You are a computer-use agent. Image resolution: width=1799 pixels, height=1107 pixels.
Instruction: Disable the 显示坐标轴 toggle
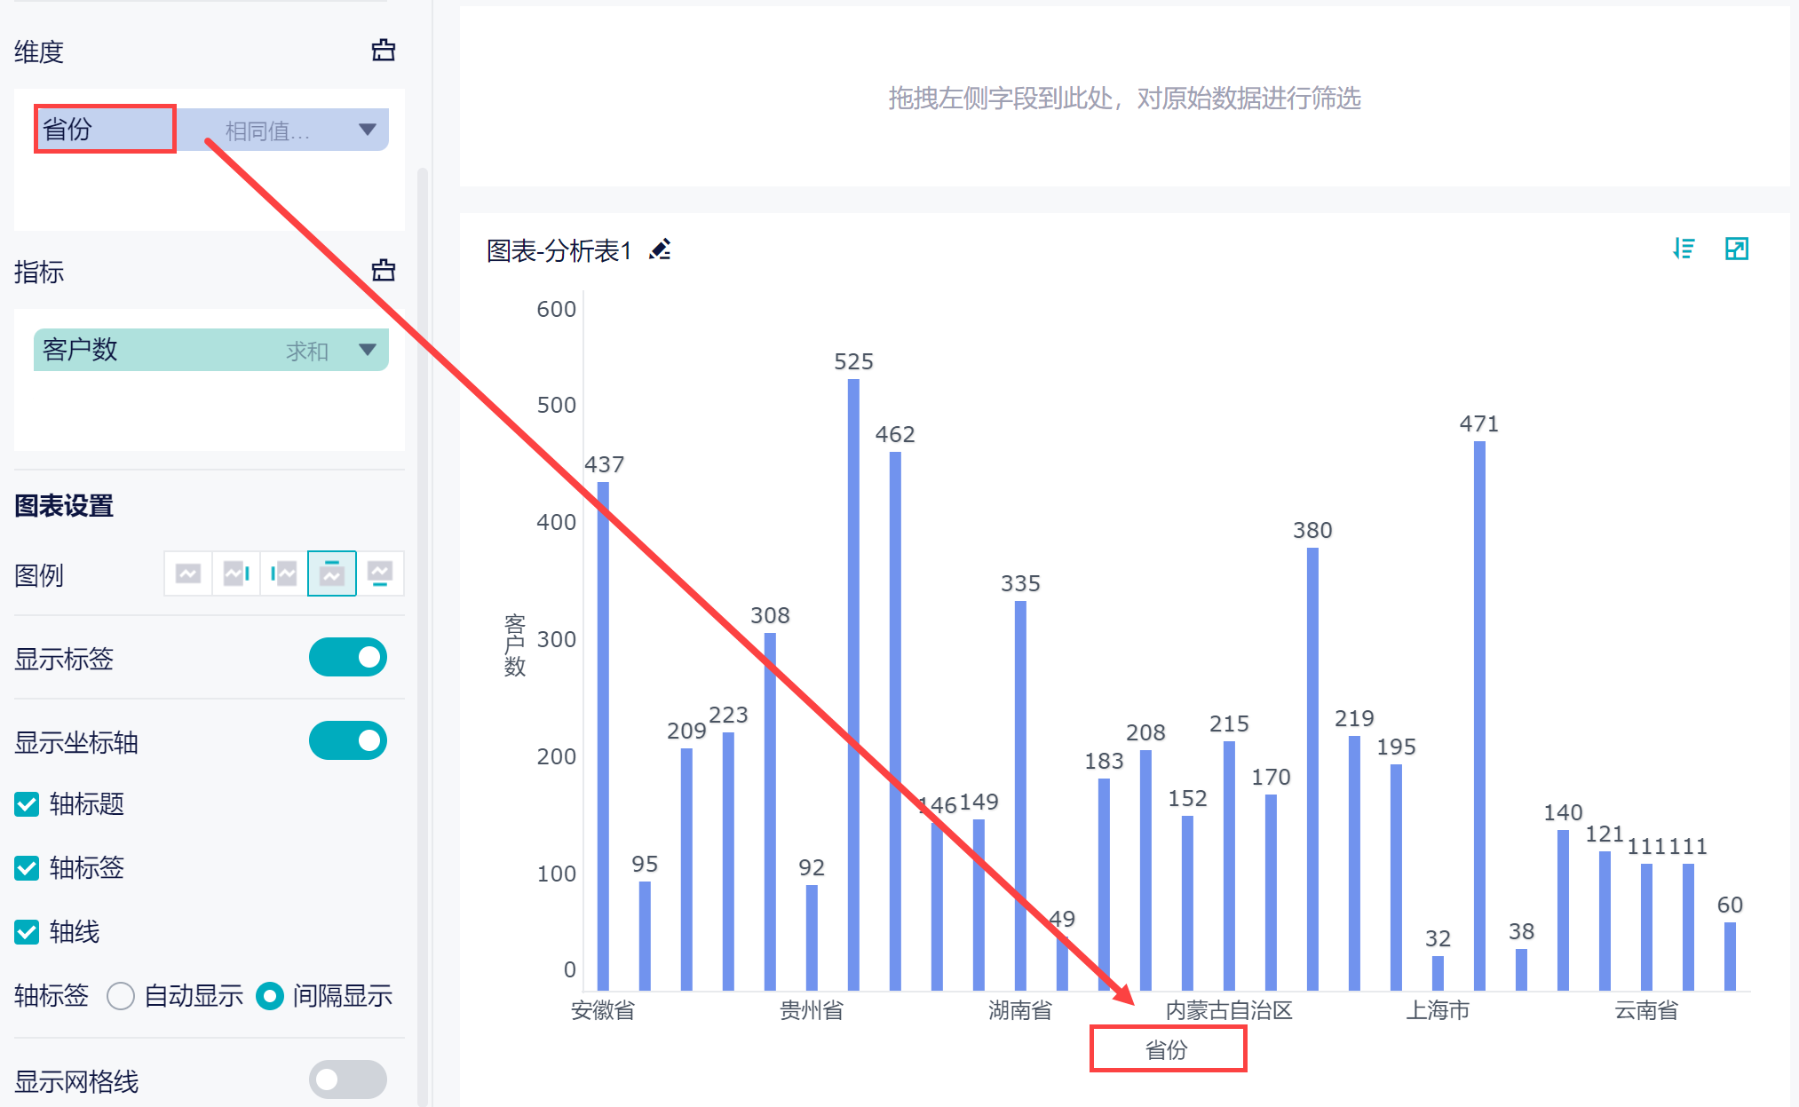tap(348, 740)
